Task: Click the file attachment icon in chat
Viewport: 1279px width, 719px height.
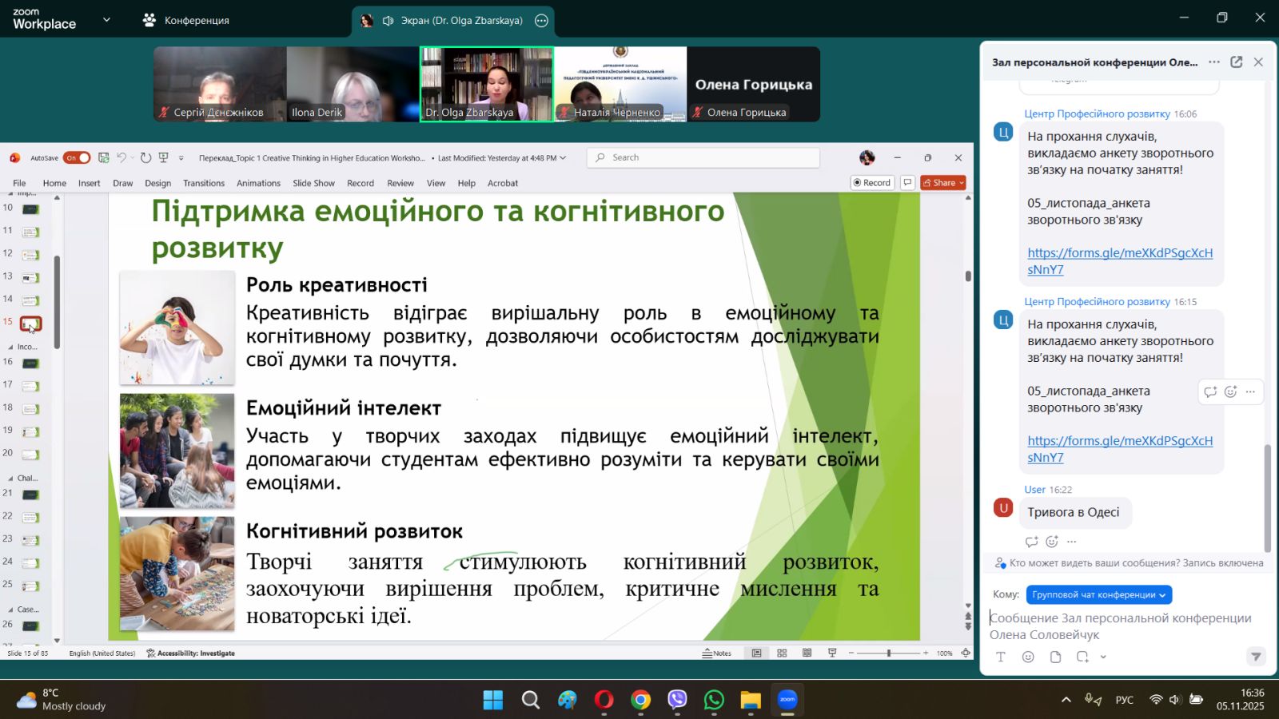Action: pos(1055,657)
